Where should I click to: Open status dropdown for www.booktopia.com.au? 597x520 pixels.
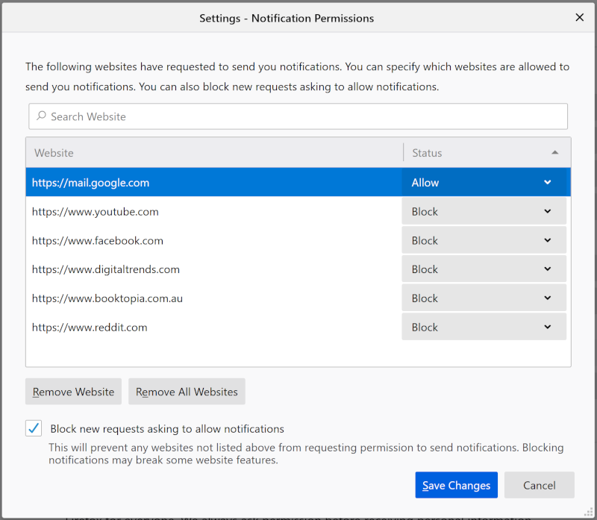click(x=484, y=298)
